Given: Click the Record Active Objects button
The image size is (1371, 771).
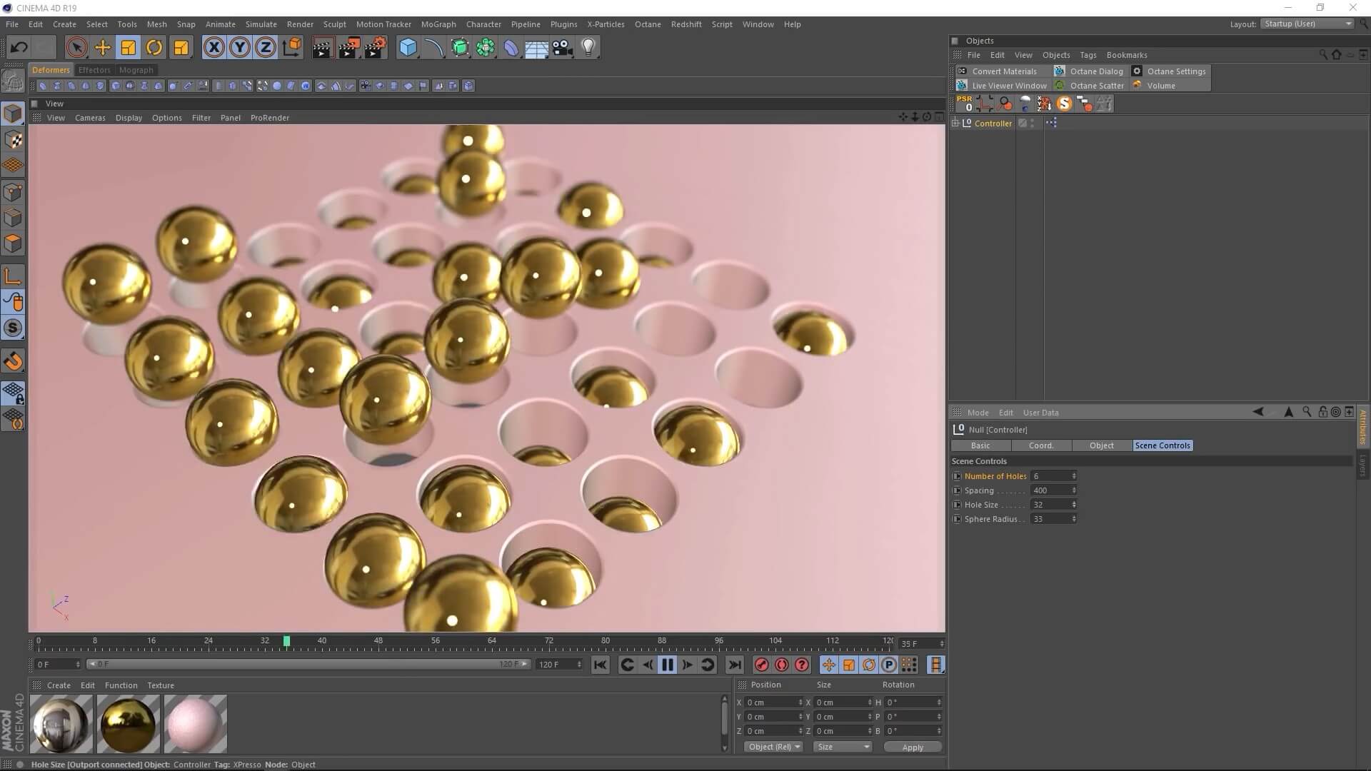Looking at the screenshot, I should pos(762,665).
